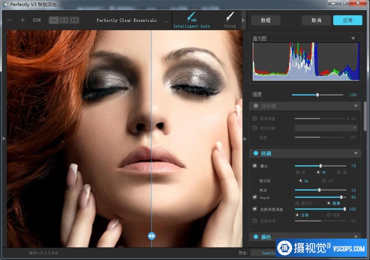Select 正常 radio under skin depth
Screen dimensions: 370x260
(297, 215)
